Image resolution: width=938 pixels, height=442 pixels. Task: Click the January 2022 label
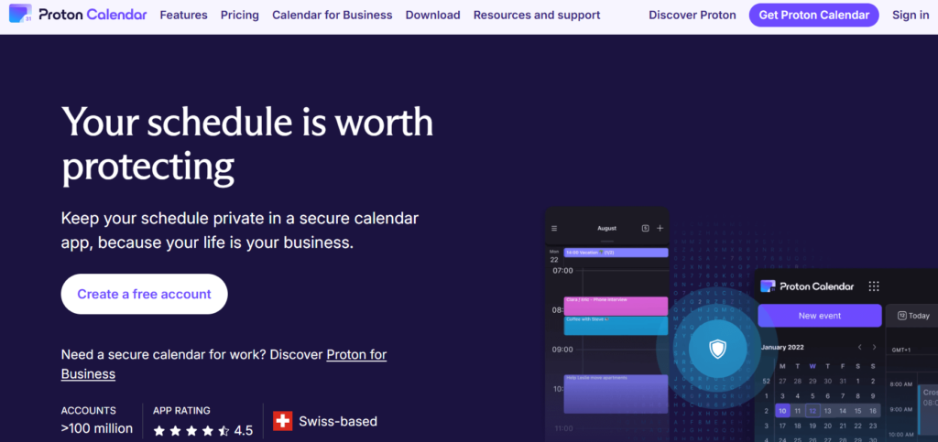click(x=782, y=347)
